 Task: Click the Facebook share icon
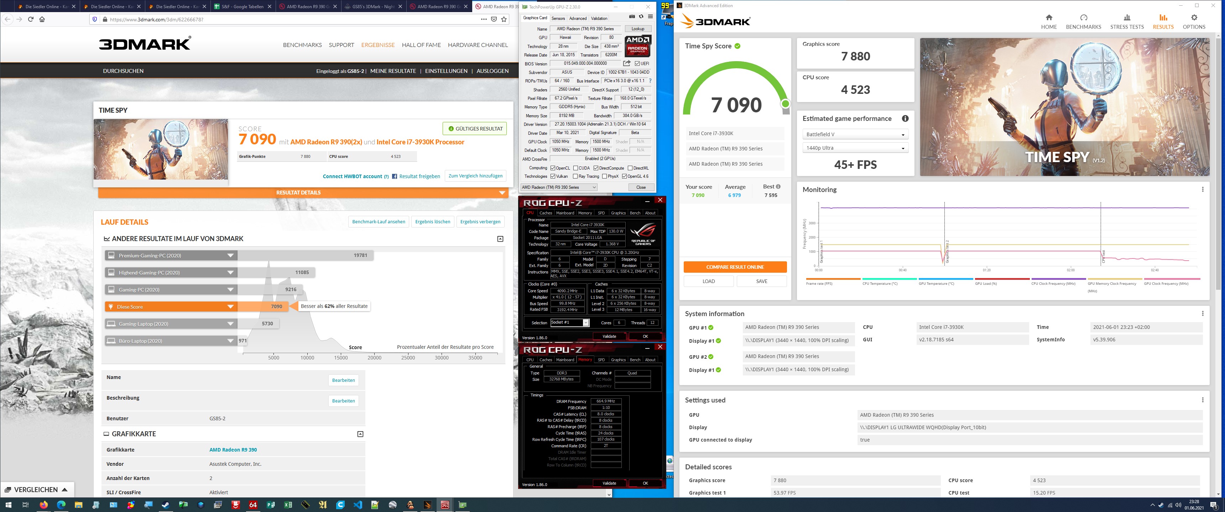(394, 176)
